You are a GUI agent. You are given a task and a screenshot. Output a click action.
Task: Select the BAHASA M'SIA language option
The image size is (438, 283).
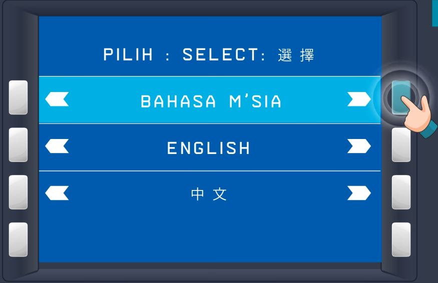[x=210, y=101]
